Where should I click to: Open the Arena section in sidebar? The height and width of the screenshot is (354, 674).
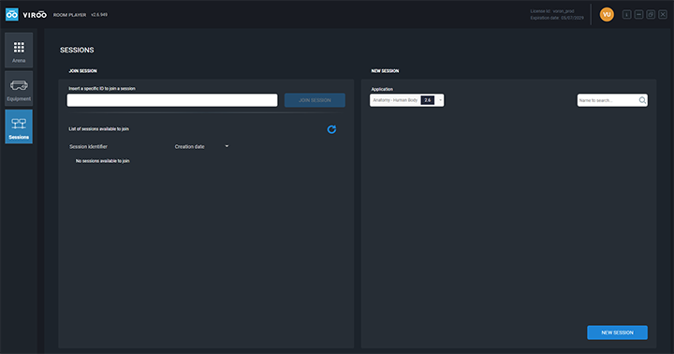pyautogui.click(x=19, y=51)
